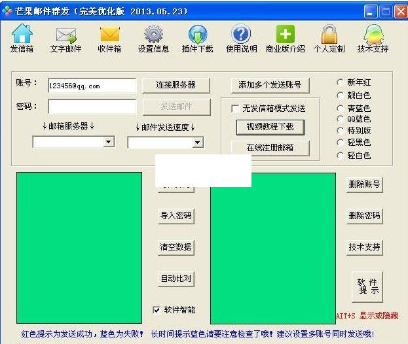Viewport: 408px width, 344px height.
Task: Open 个人定制 padlock icon
Action: [329, 35]
